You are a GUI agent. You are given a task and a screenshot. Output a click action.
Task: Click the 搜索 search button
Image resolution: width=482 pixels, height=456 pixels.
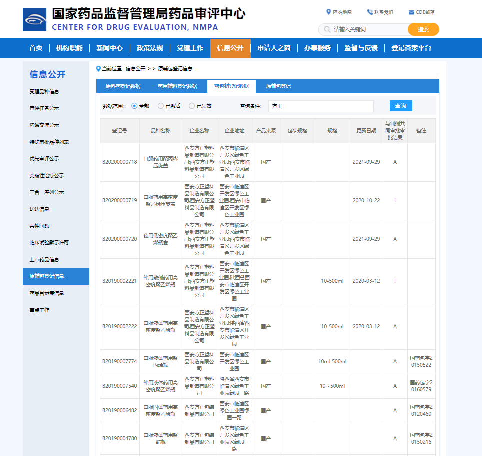[x=423, y=29]
